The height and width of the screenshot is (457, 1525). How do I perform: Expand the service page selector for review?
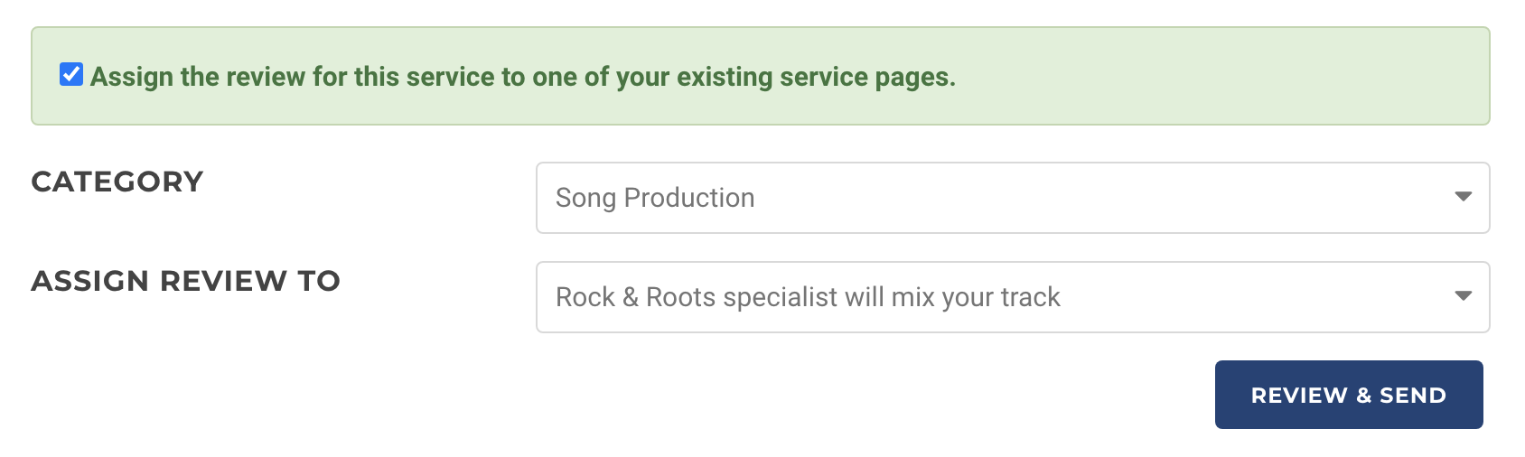(x=1012, y=297)
